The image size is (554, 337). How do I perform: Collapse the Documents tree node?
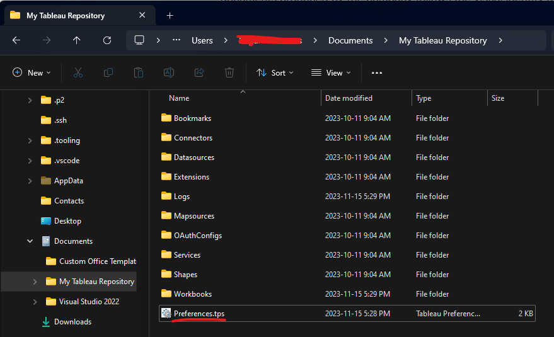click(30, 241)
